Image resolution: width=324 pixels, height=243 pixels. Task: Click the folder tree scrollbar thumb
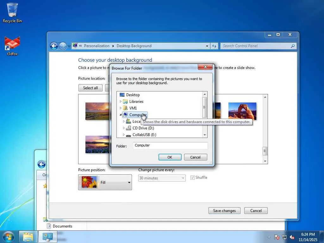(x=205, y=107)
